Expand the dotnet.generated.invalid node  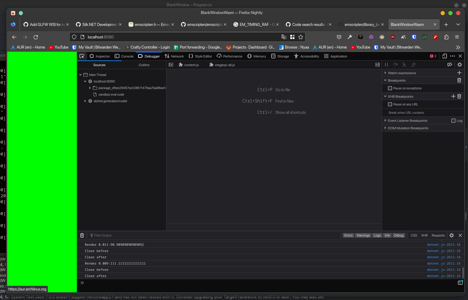pos(85,101)
